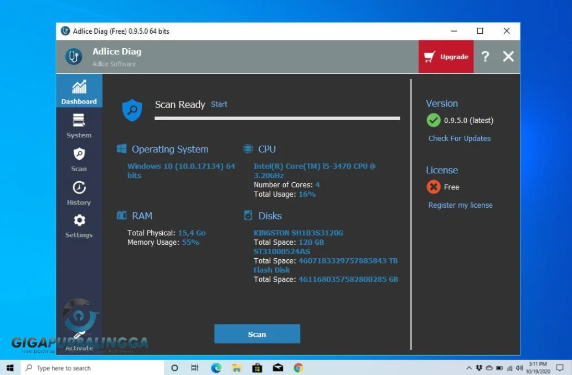This screenshot has height=375, width=572.
Task: Click the Disks drive icon
Action: 248,215
